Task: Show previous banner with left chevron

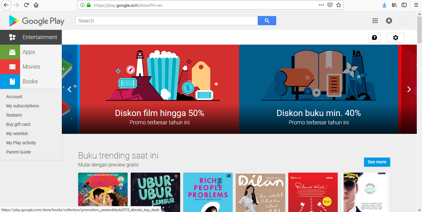Action: (x=70, y=89)
